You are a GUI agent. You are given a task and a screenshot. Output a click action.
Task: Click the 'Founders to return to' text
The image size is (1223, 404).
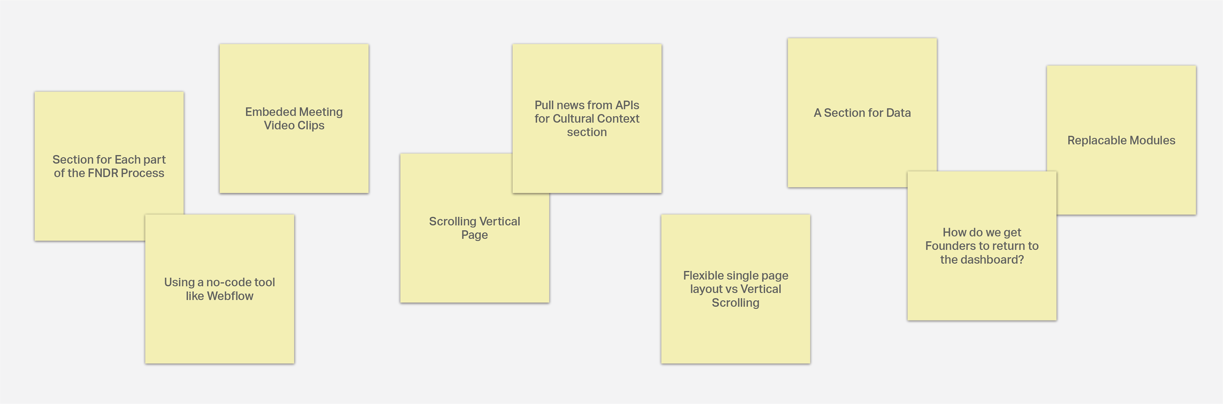(x=982, y=245)
